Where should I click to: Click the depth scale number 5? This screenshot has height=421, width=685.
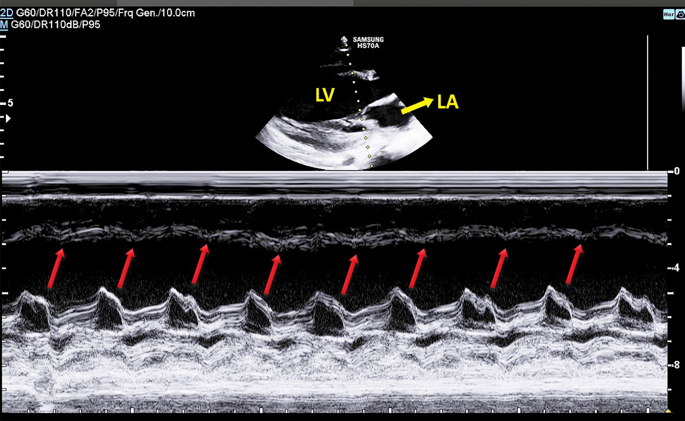(10, 103)
